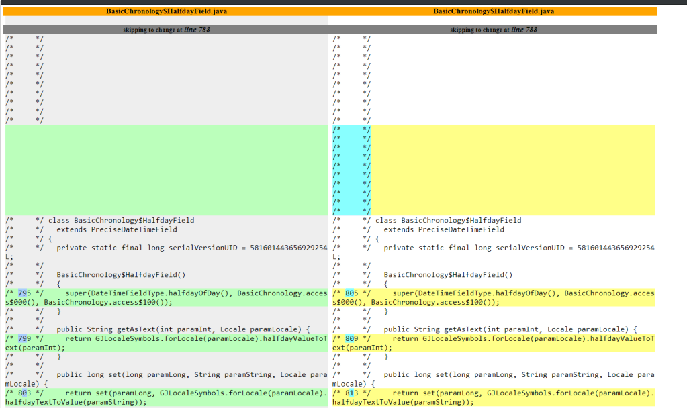The image size is (687, 408).
Task: Click the empty green block in left pane
Action: click(x=166, y=170)
